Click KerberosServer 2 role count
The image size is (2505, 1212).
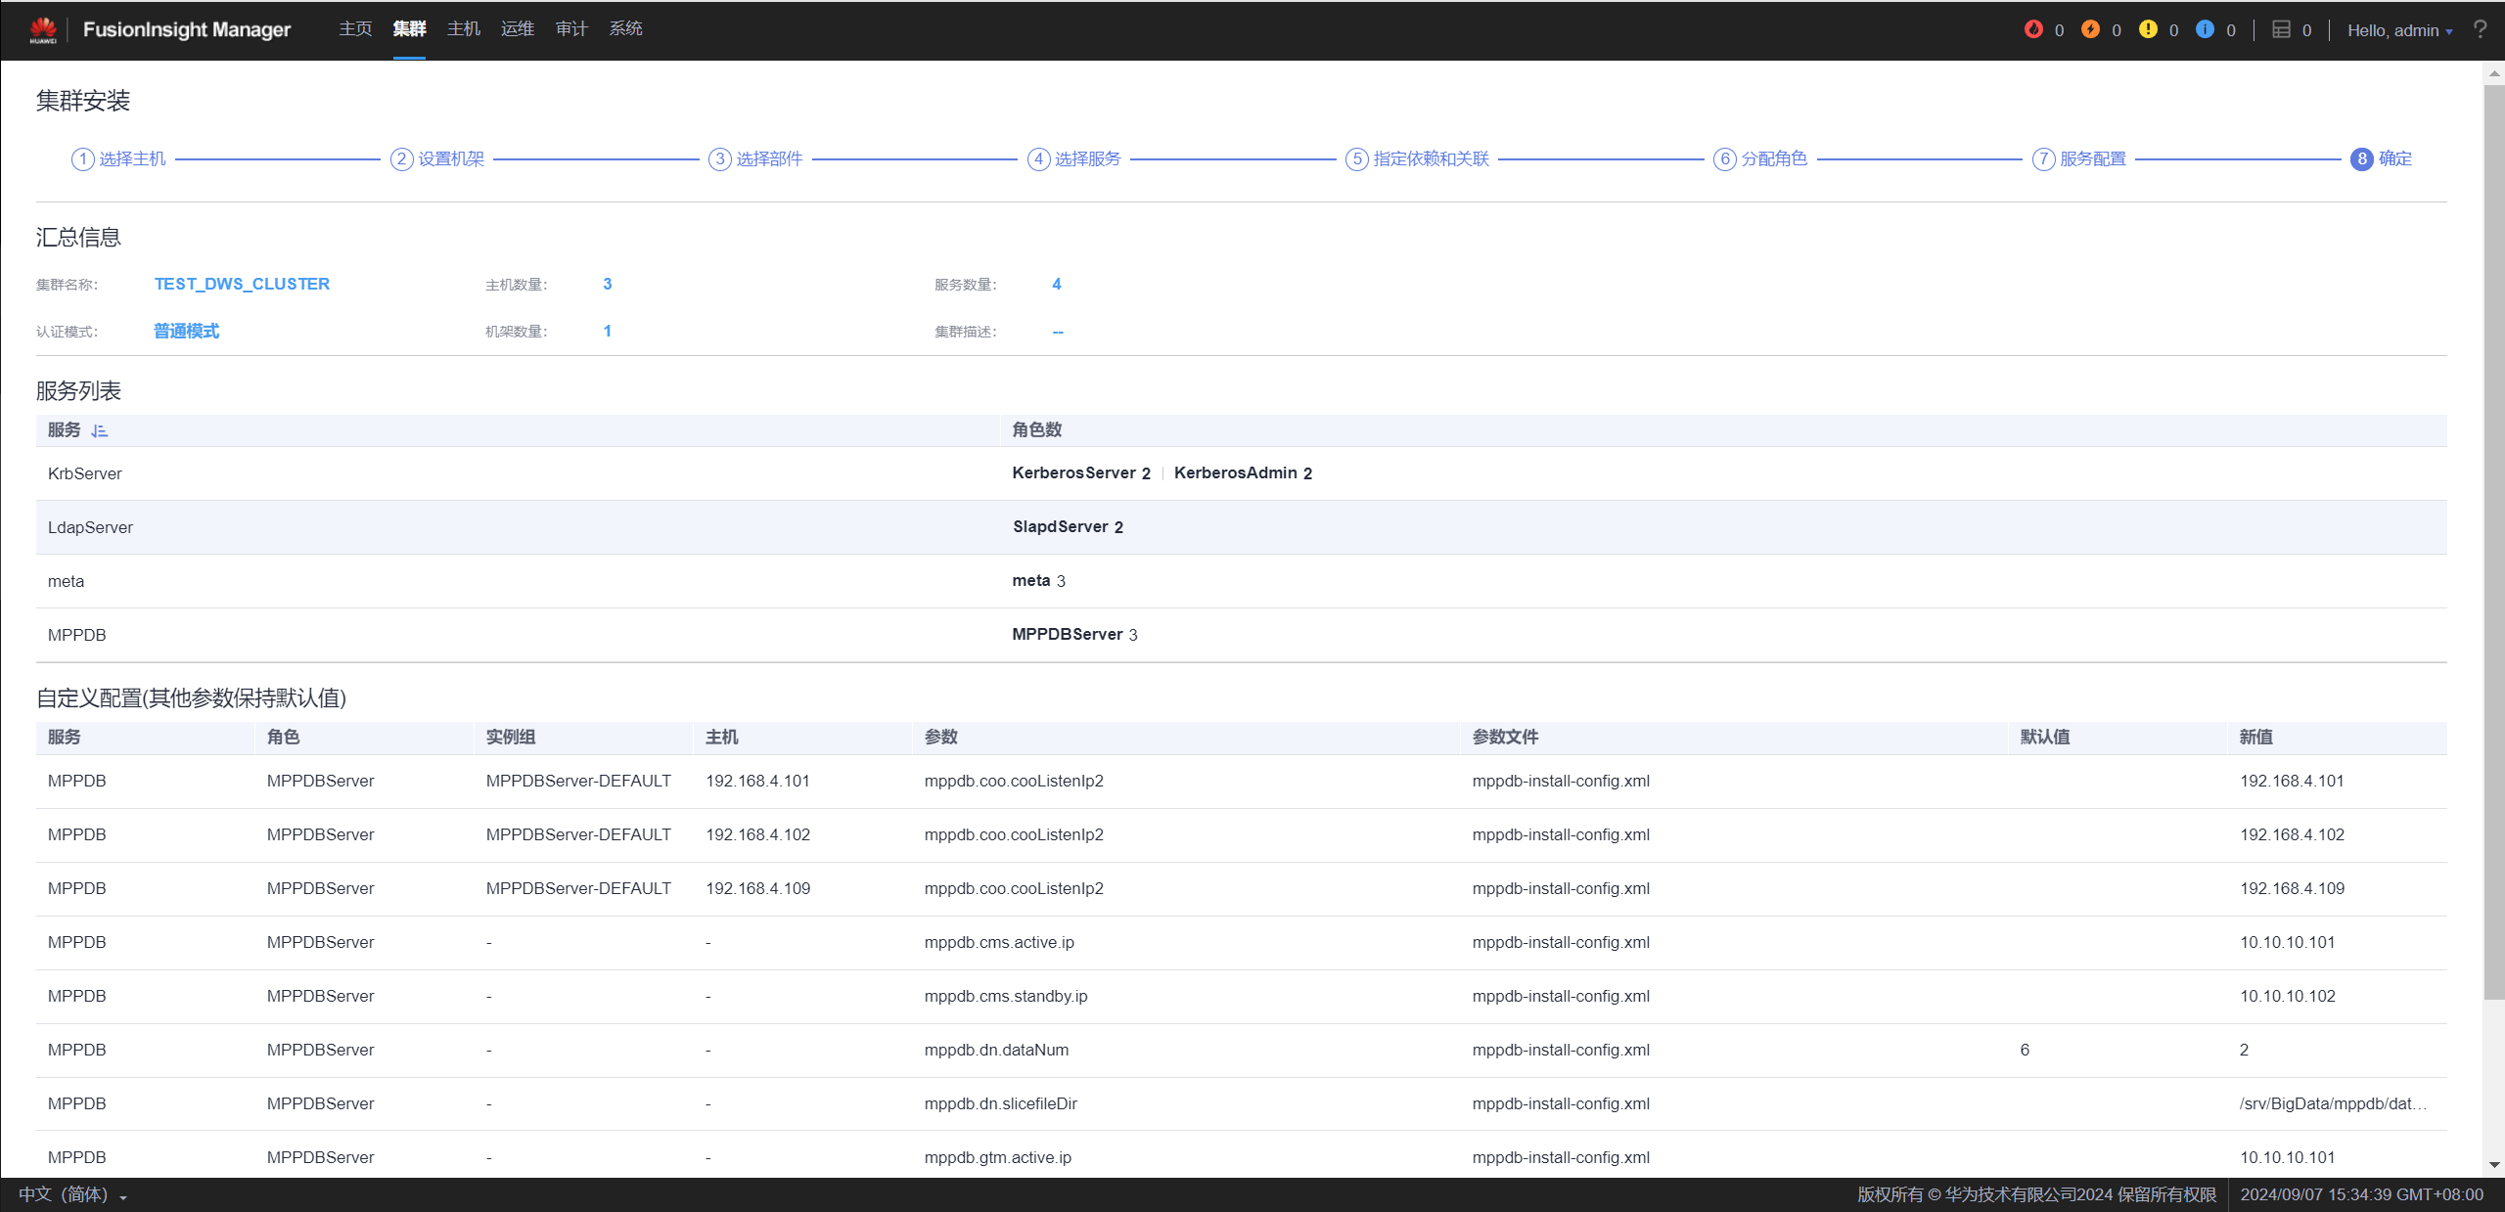pos(1080,472)
